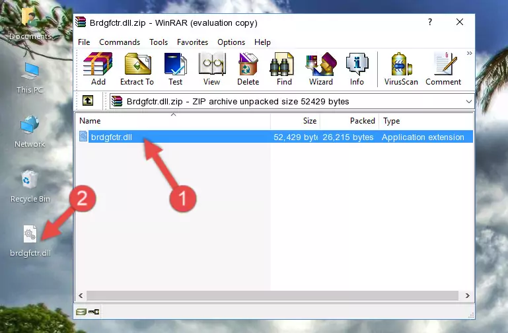
Task: Click the horizontal scrollbar track
Action: coord(272,295)
